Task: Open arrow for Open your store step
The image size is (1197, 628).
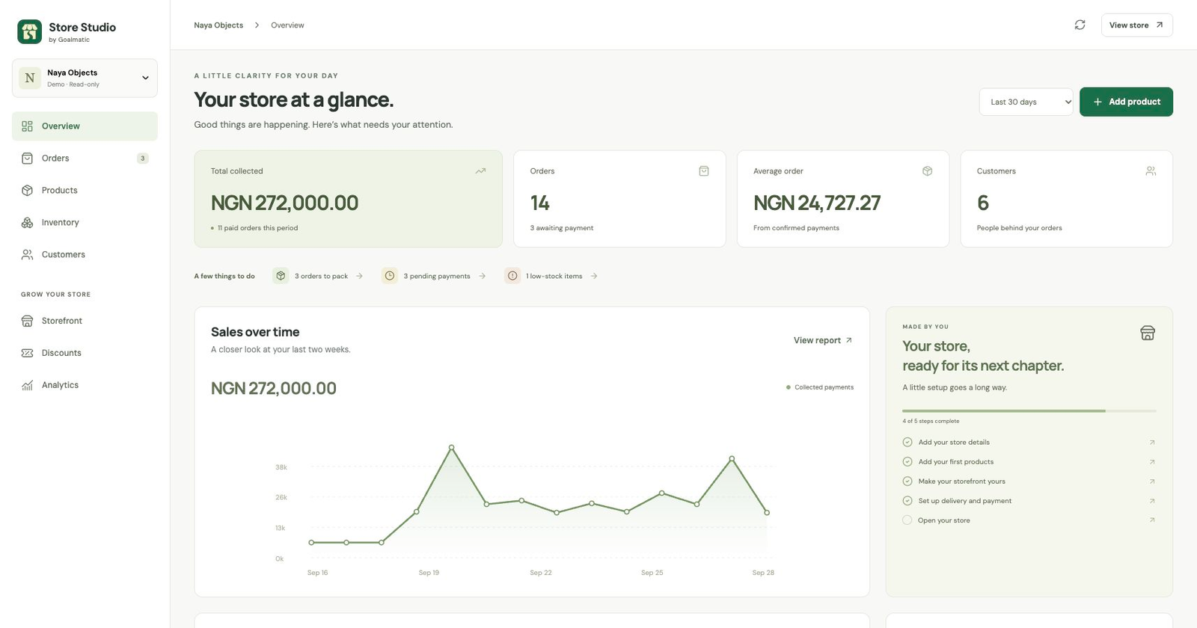Action: coord(1152,520)
